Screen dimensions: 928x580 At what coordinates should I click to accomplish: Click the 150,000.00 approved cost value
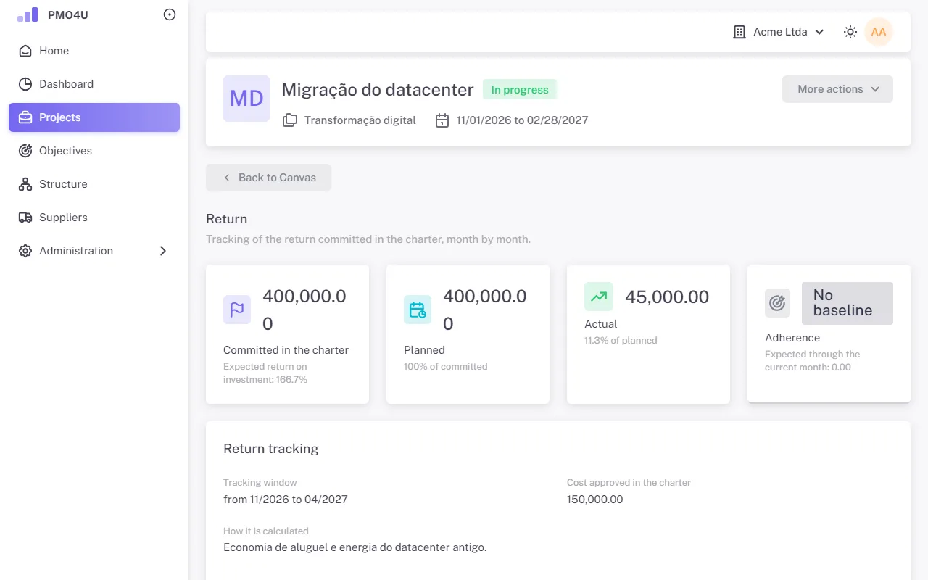click(x=595, y=500)
